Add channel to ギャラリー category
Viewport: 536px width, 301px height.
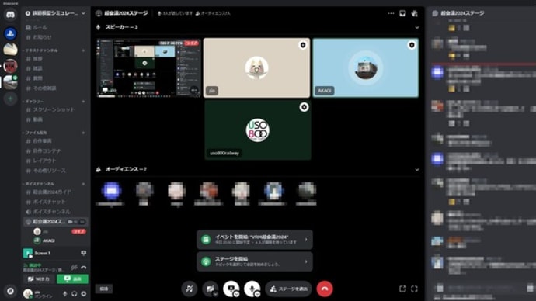coord(83,102)
